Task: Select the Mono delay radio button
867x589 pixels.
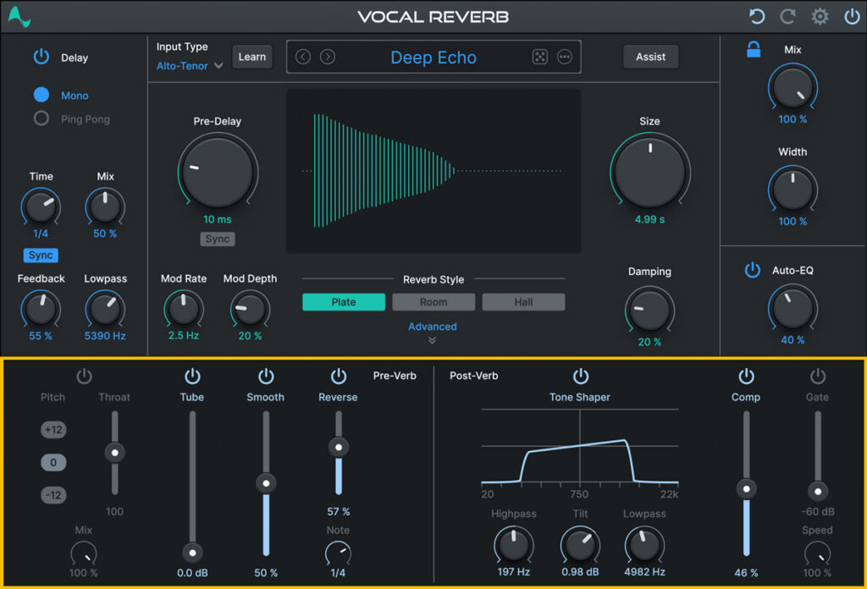Action: point(41,95)
